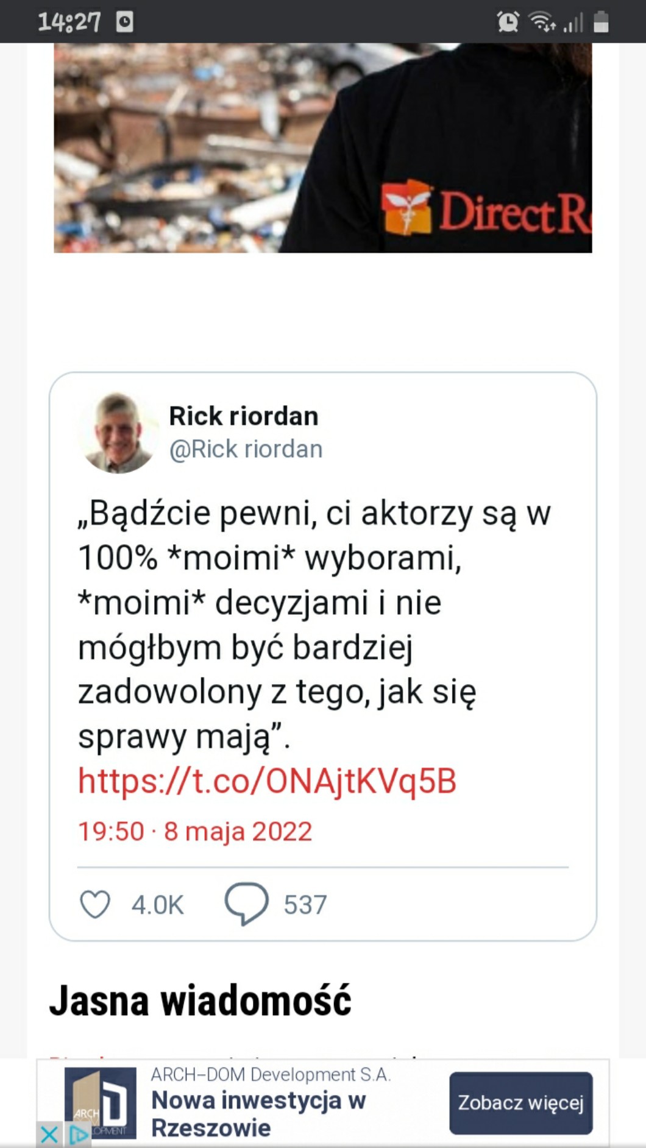Viewport: 646px width, 1148px height.
Task: Tap the DirectRelief article image
Action: point(323,148)
